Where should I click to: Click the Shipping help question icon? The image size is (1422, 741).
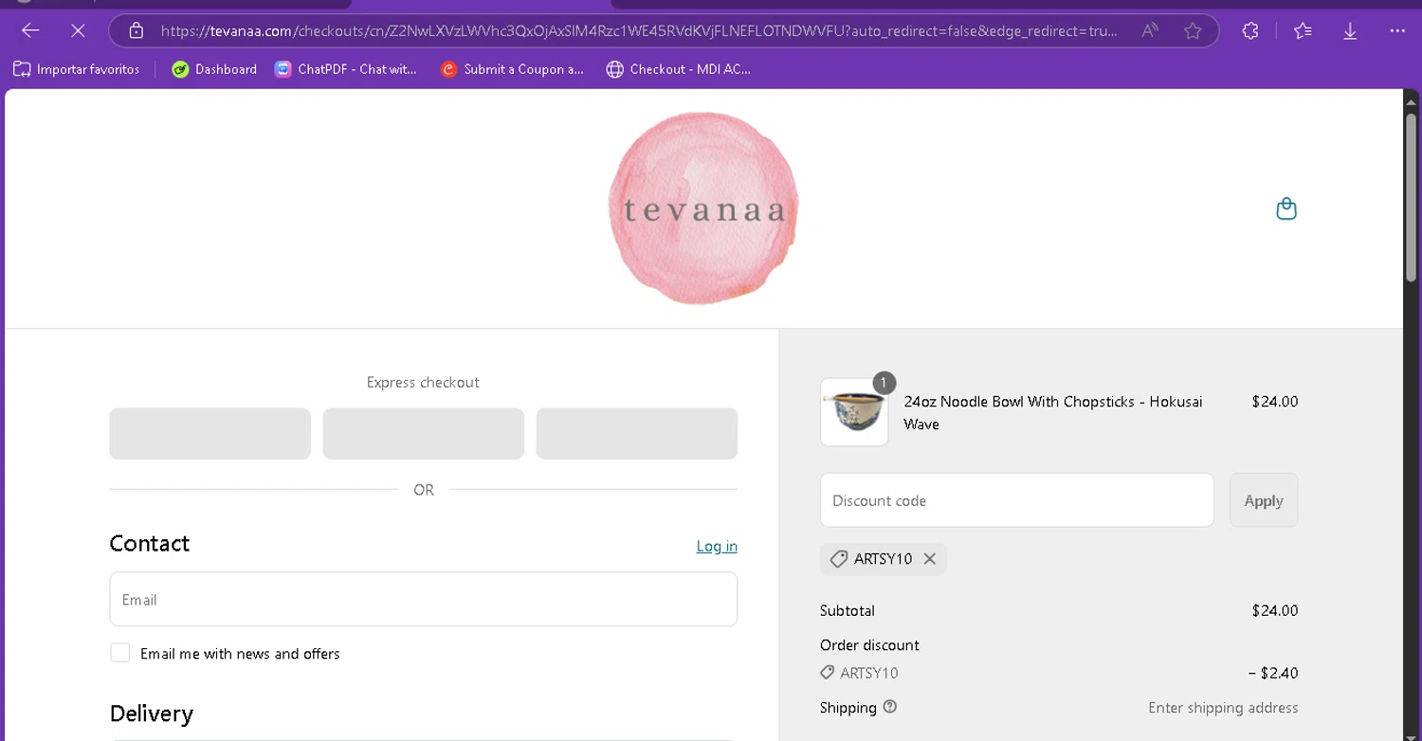pos(889,707)
